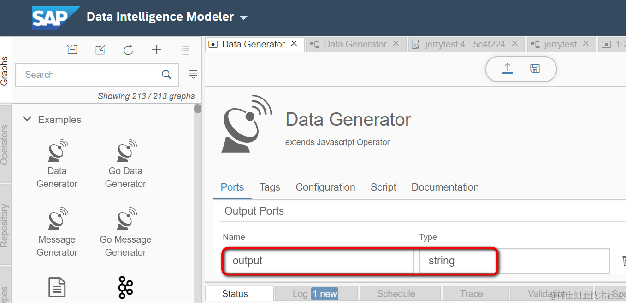Create a new graph with plus icon
The image size is (626, 303).
tap(157, 50)
